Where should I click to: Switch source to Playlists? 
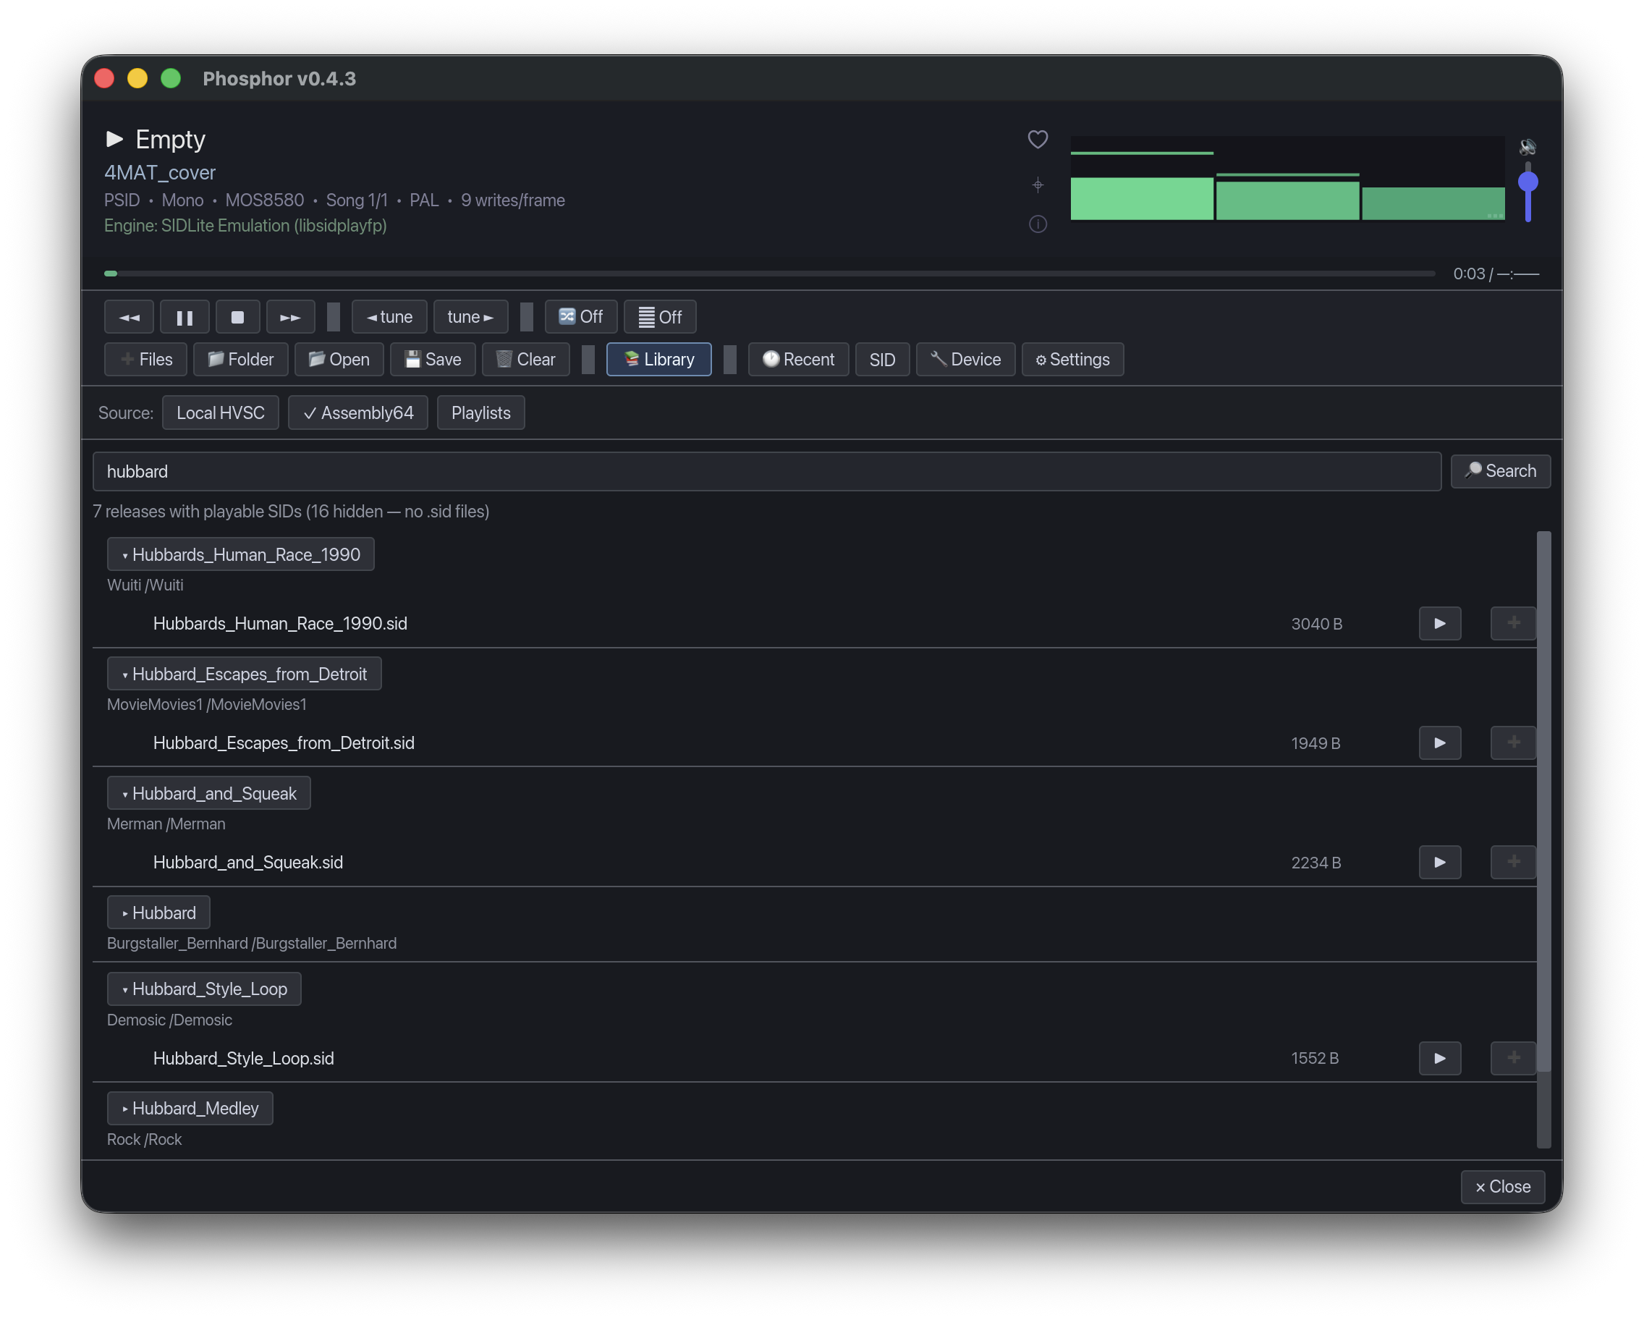coord(480,412)
